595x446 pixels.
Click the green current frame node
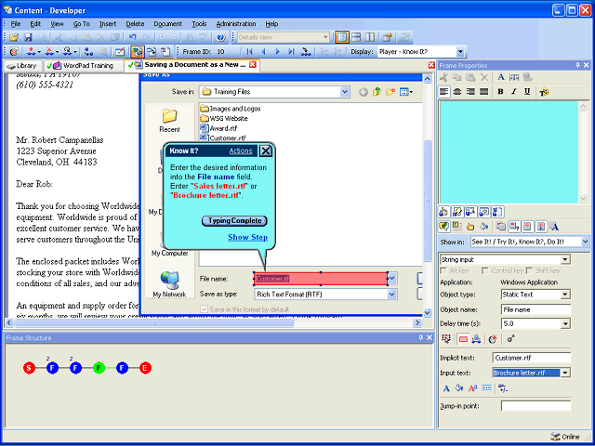tap(99, 368)
